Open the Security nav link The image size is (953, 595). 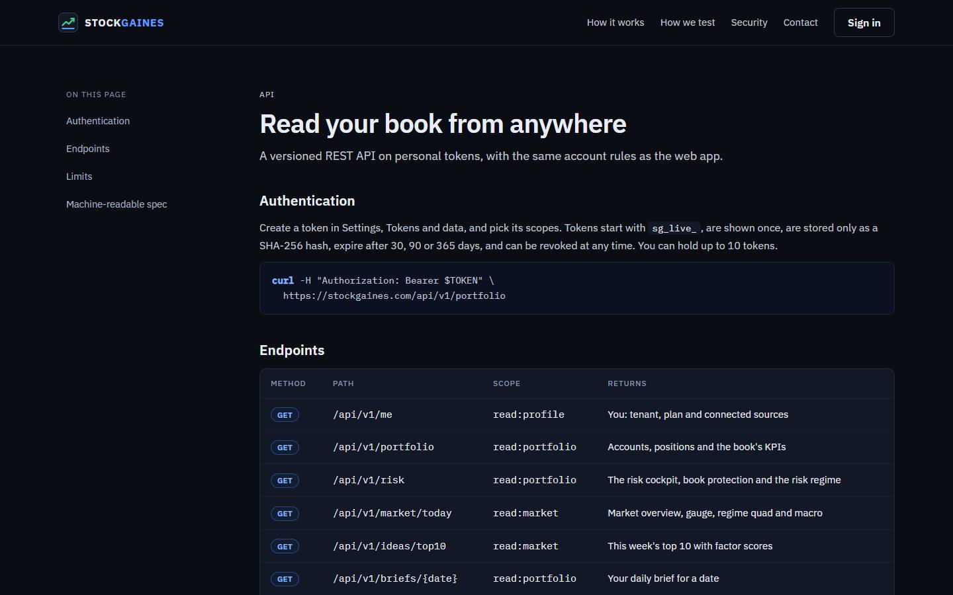point(749,22)
